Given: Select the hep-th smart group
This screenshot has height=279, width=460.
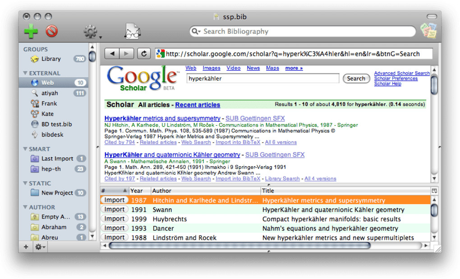Looking at the screenshot, I should tap(54, 169).
